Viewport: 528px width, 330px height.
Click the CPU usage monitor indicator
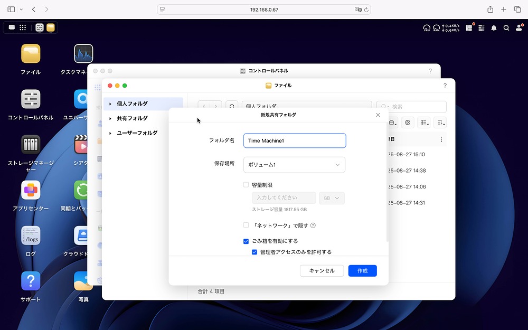pyautogui.click(x=426, y=27)
